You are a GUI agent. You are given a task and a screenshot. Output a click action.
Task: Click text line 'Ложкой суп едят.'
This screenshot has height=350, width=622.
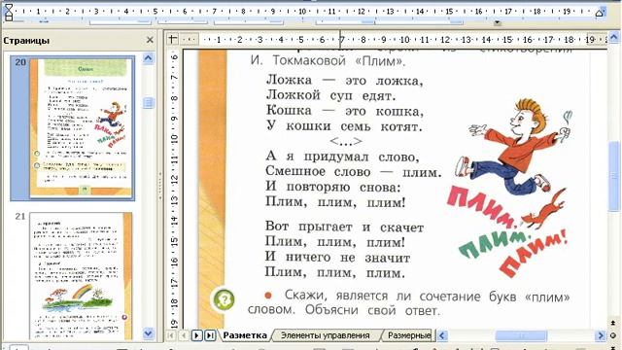(x=330, y=95)
